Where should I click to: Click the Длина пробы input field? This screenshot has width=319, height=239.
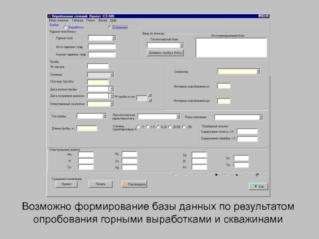87,128
